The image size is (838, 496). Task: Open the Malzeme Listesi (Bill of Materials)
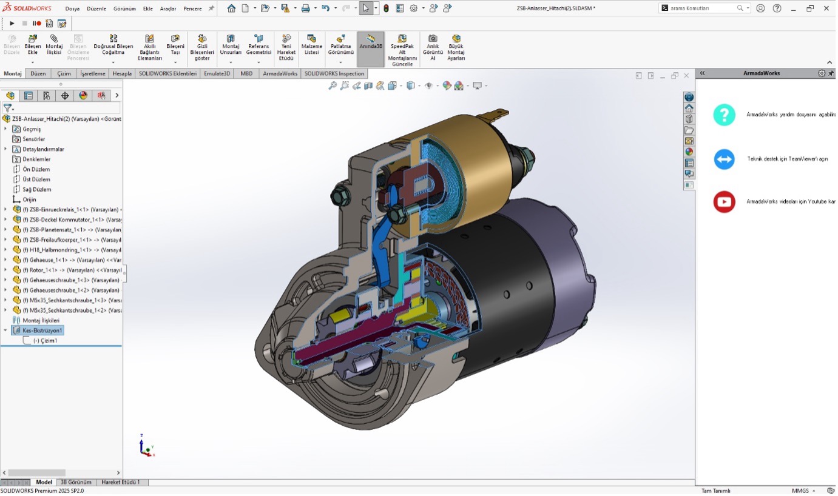[312, 45]
